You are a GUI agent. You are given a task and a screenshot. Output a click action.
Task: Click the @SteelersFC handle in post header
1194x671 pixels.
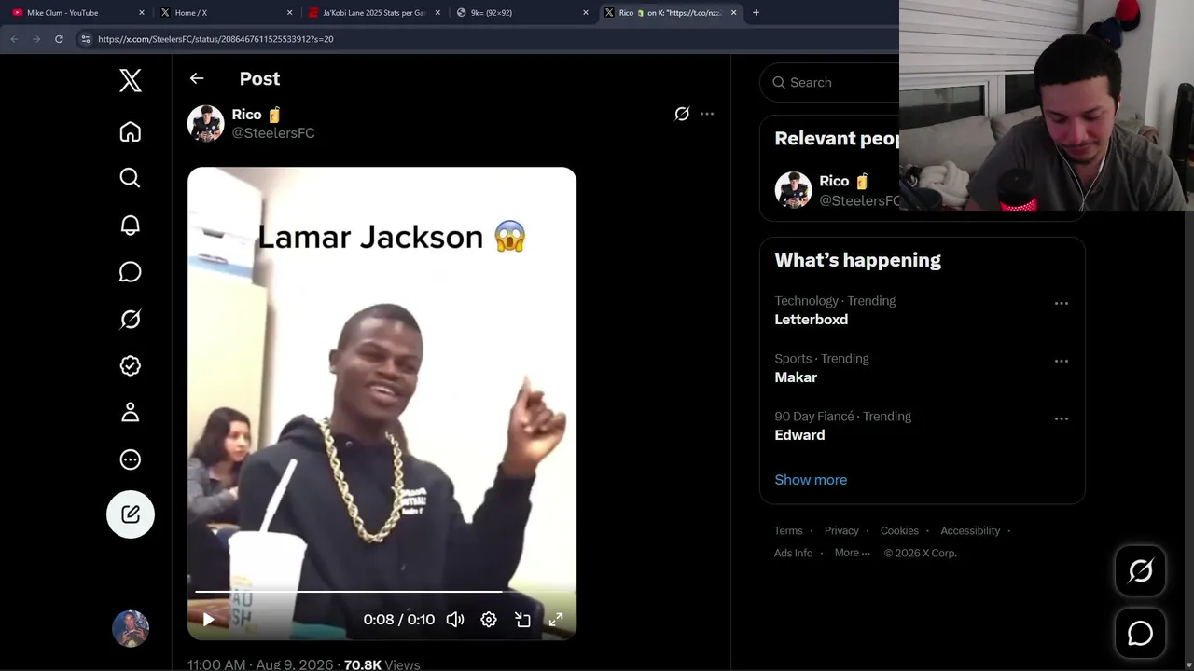coord(273,133)
